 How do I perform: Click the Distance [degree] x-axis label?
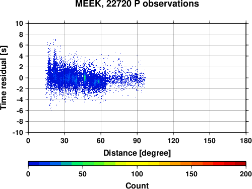(x=137, y=153)
